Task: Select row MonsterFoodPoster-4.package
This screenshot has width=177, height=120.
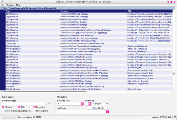Action: 89,57
